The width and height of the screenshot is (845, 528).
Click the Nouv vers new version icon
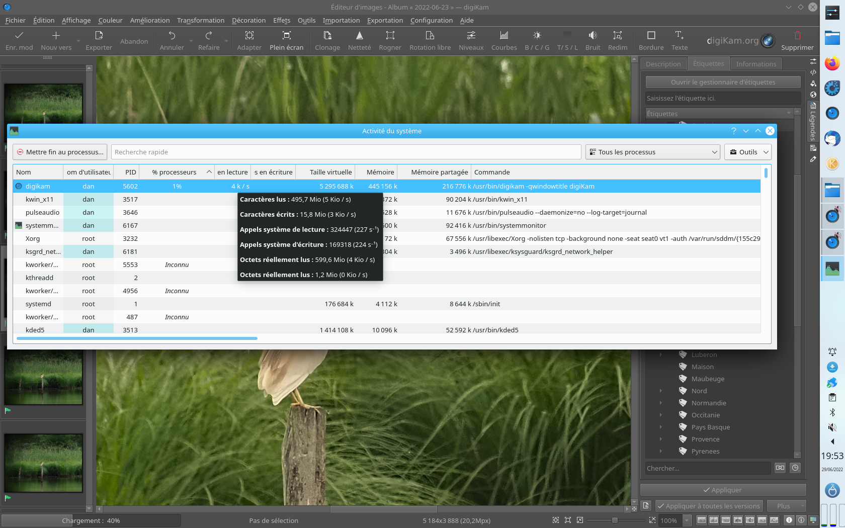click(x=56, y=35)
